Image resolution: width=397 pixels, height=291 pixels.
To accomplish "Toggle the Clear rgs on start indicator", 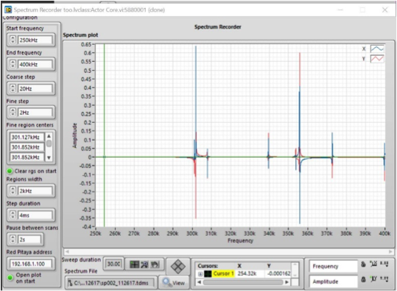I will (x=10, y=171).
